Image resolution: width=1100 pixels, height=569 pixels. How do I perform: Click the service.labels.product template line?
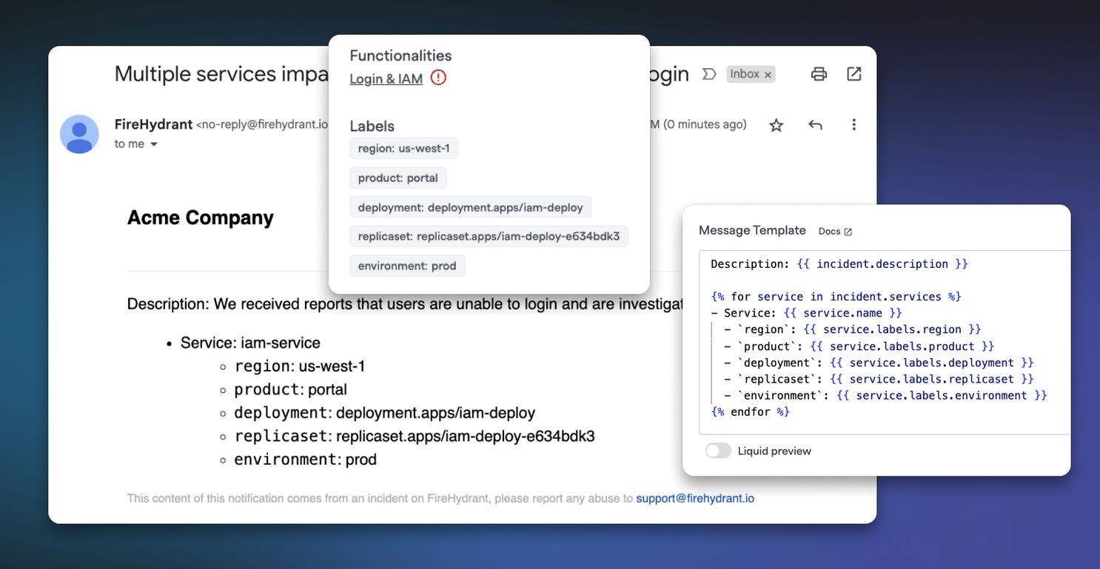(x=859, y=346)
